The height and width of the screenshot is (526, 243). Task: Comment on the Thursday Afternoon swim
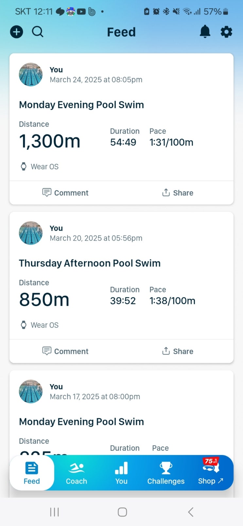tap(65, 351)
